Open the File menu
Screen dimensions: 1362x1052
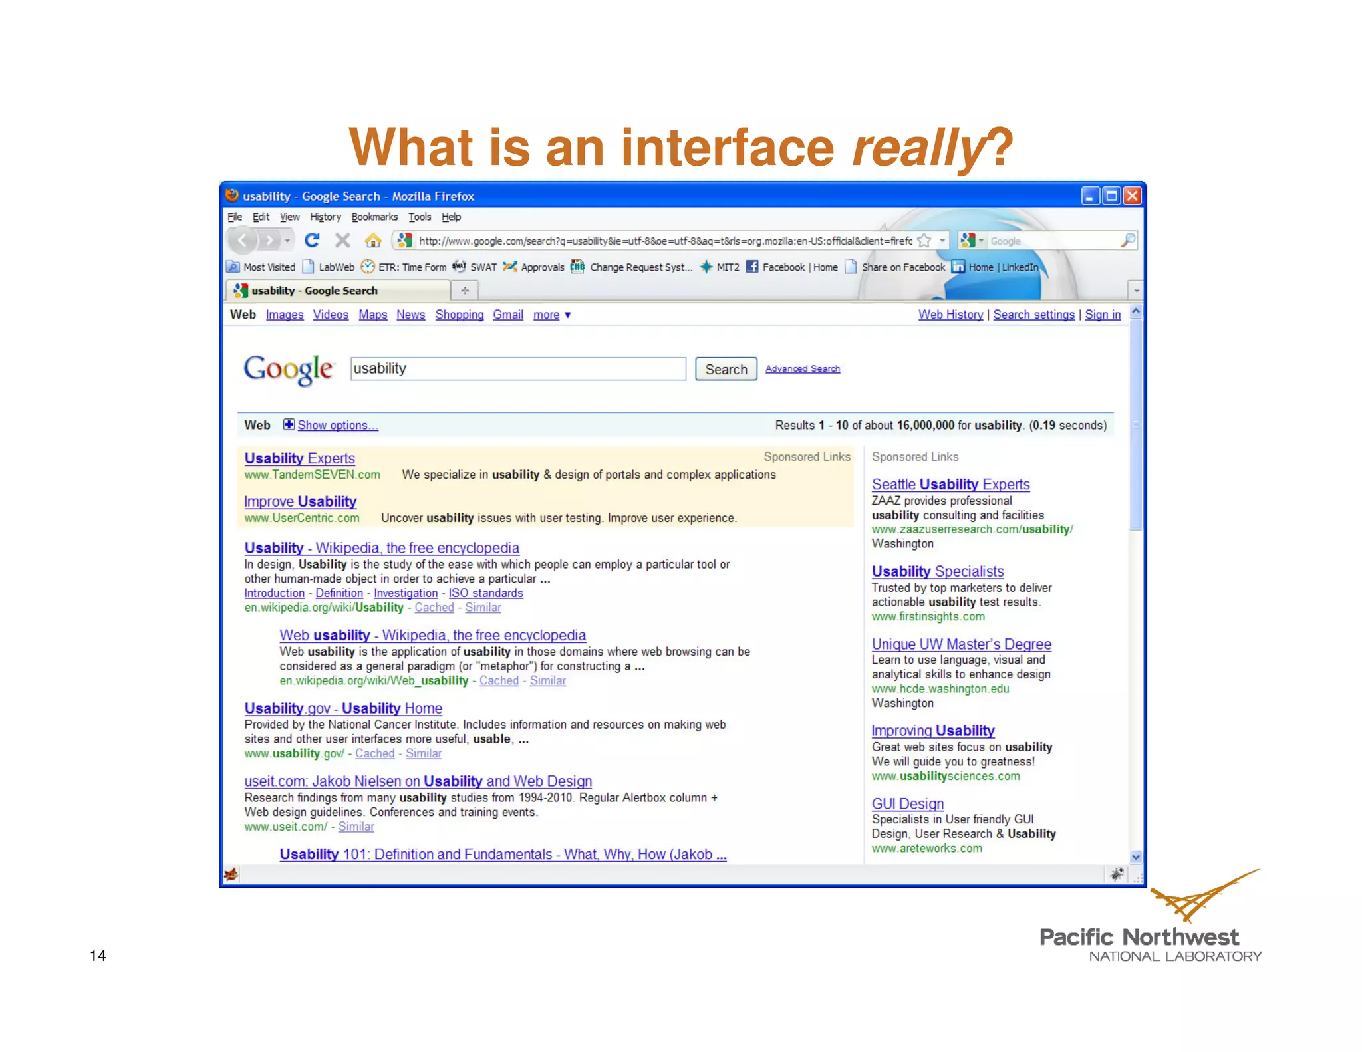click(x=235, y=217)
